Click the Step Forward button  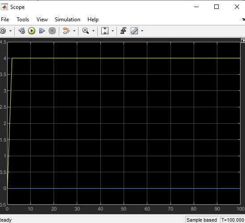[x=42, y=31]
